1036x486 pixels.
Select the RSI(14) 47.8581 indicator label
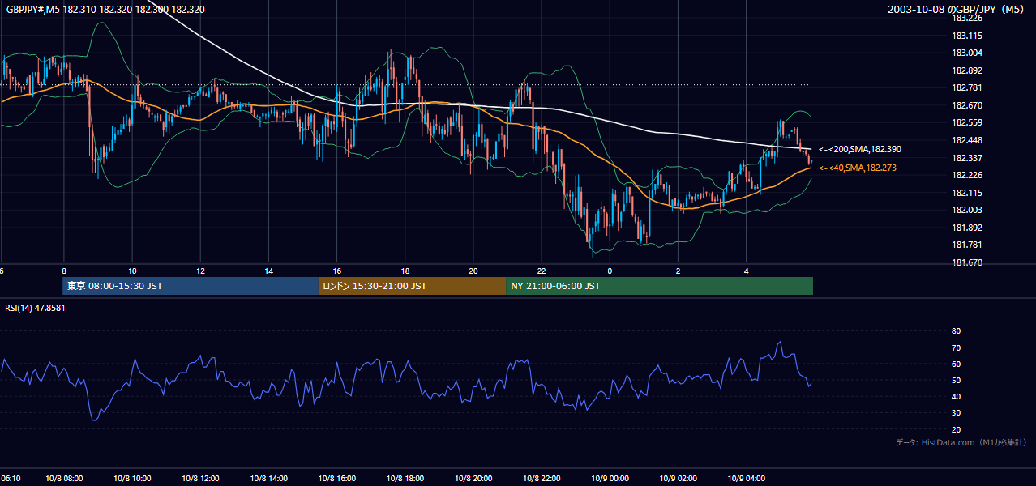(36, 308)
